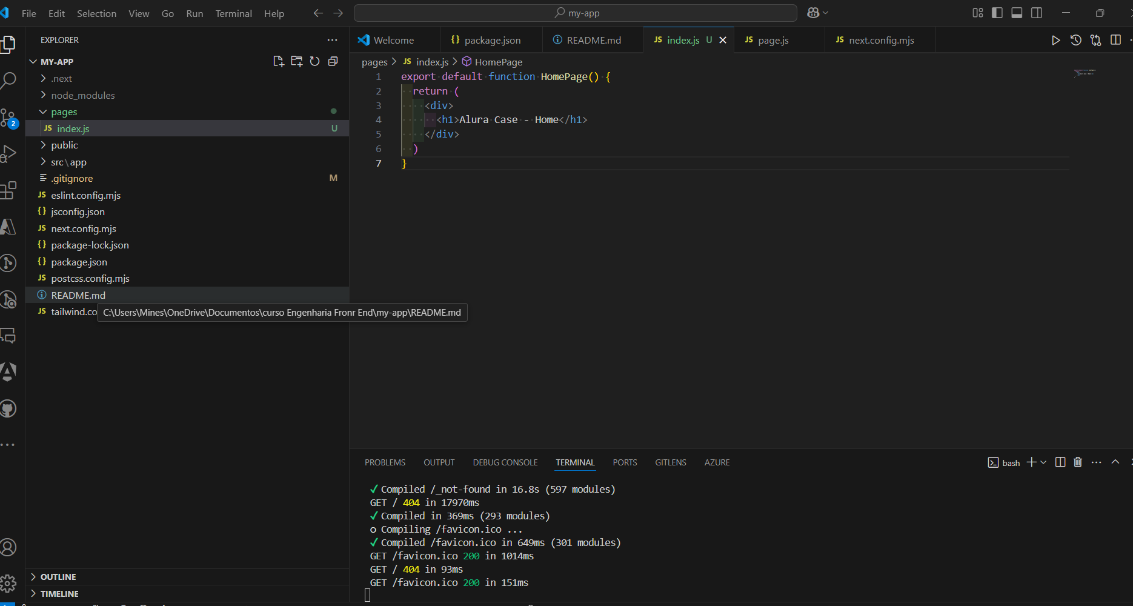Open changes compare icon in editor toolbar
1133x606 pixels.
1095,40
